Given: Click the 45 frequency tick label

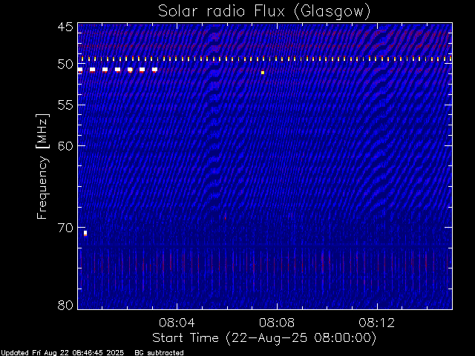Looking at the screenshot, I should point(65,27).
